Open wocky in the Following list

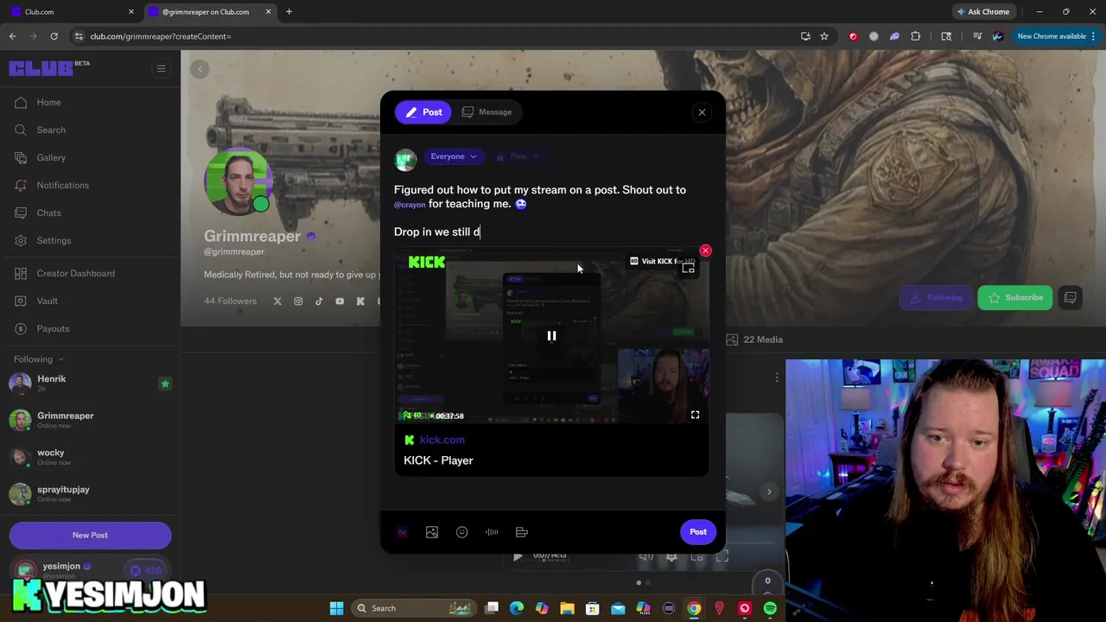click(x=90, y=457)
